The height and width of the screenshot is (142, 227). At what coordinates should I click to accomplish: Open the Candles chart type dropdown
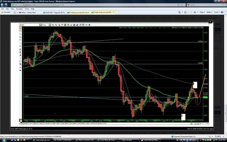40,25
